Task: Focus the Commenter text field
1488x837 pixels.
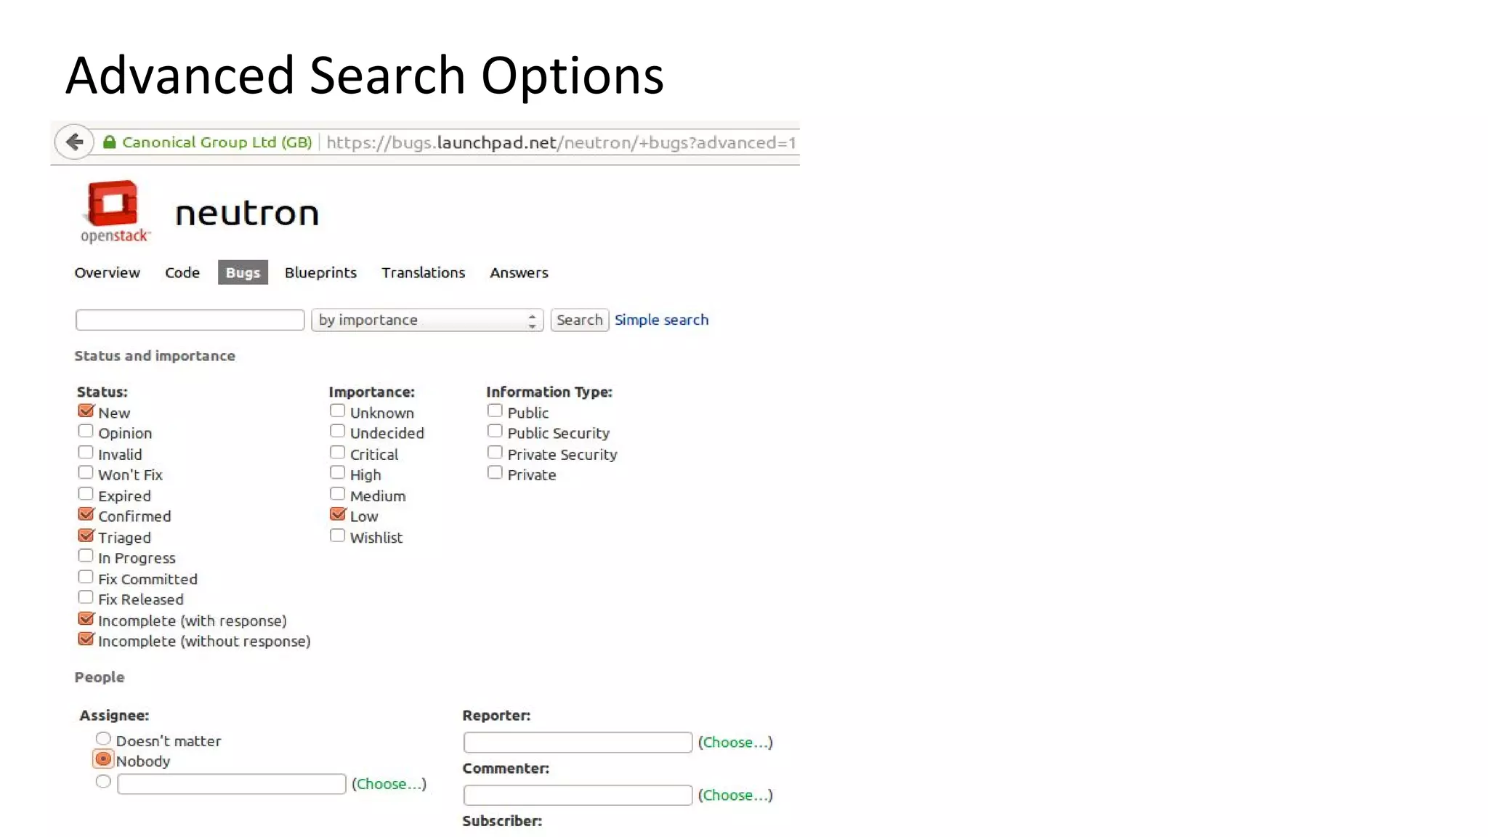Action: click(x=578, y=795)
